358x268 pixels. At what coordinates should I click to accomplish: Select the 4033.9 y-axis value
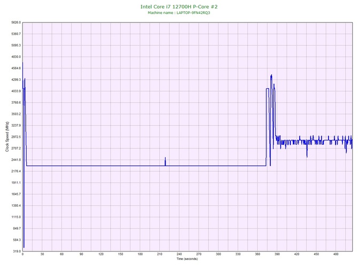pos(16,91)
